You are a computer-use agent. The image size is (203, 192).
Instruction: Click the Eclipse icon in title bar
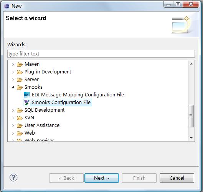7,6
